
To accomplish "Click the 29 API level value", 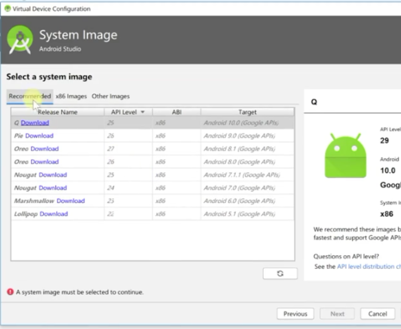I will tap(384, 140).
